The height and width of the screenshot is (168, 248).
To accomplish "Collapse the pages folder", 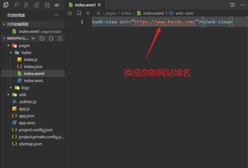I will (x=9, y=46).
